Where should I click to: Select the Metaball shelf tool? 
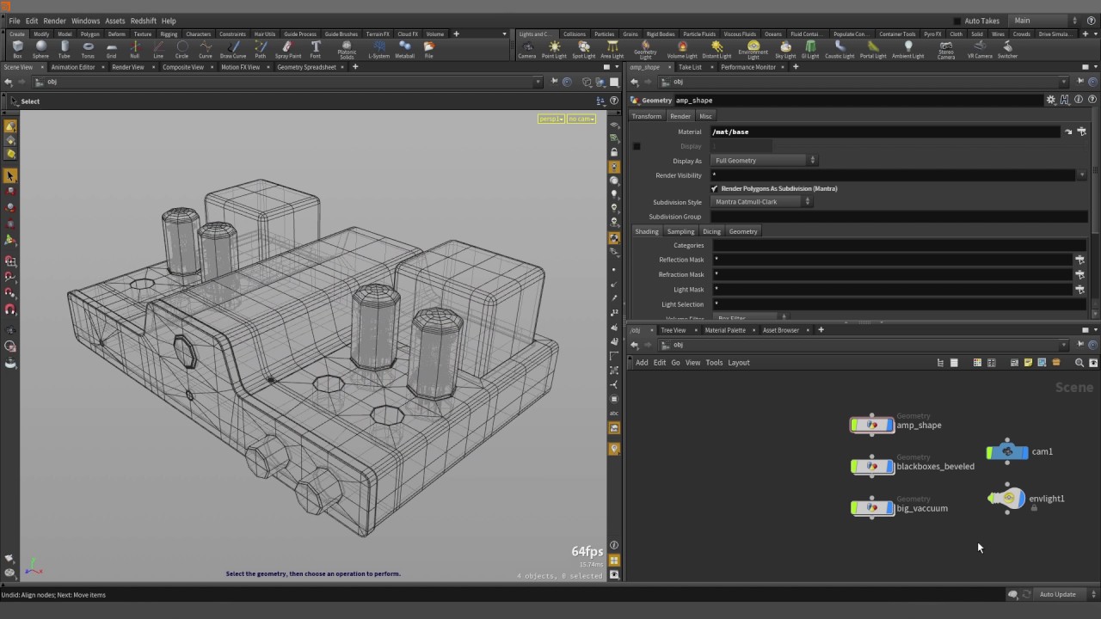click(x=404, y=49)
